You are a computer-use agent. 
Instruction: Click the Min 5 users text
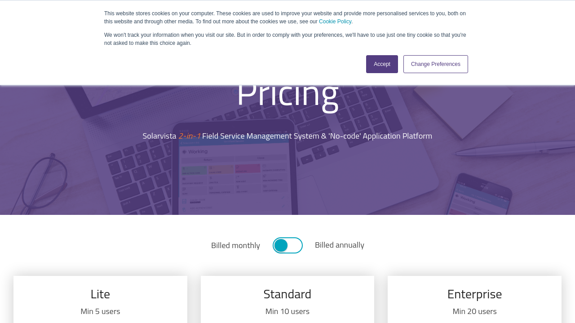click(100, 311)
